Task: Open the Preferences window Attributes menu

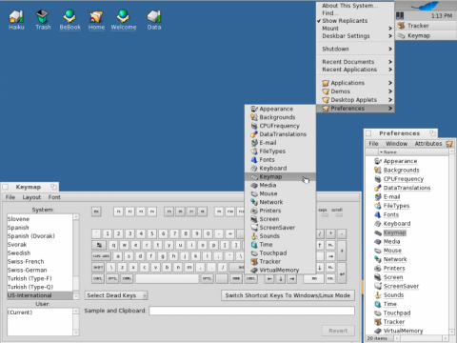Action: click(428, 144)
